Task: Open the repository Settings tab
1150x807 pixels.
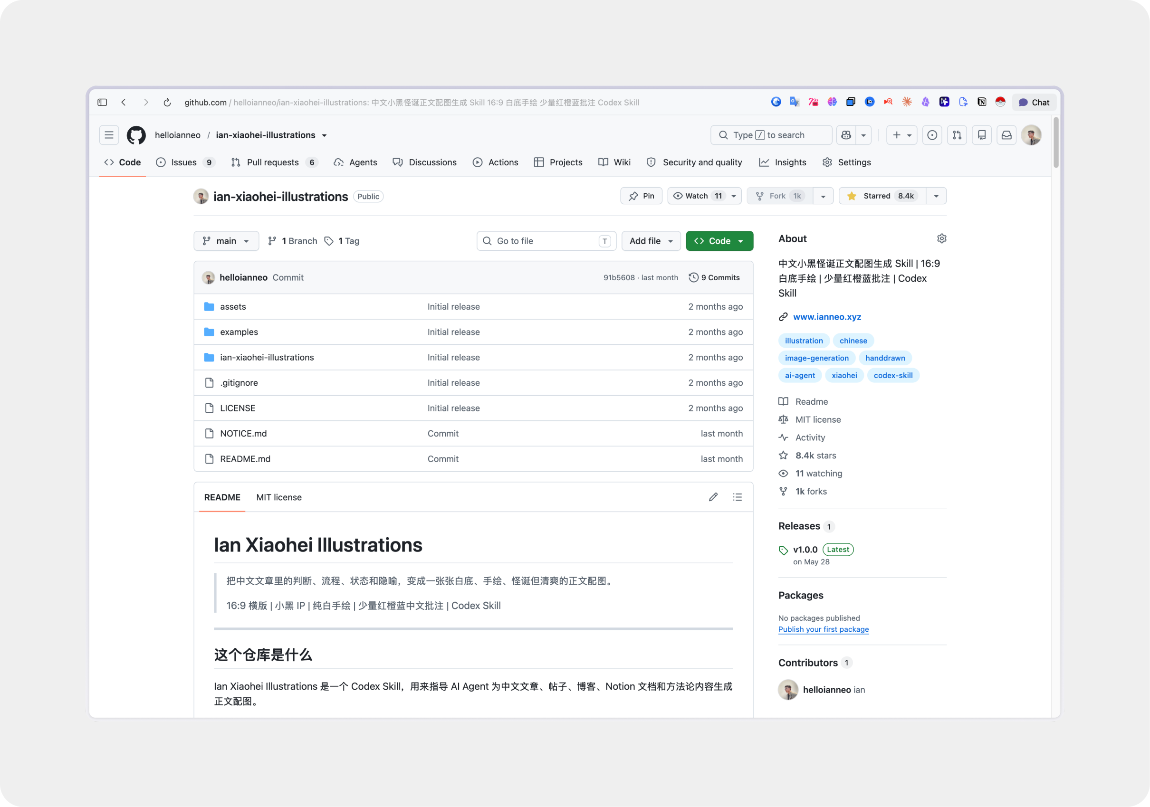Action: 846,162
